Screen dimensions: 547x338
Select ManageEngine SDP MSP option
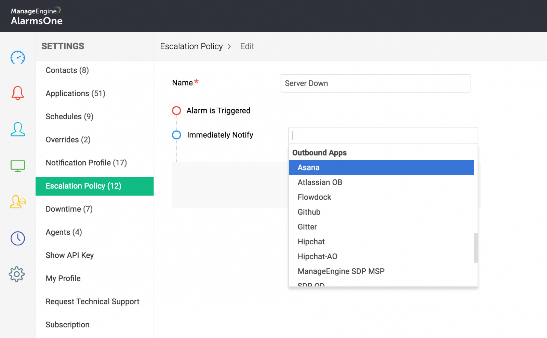(381, 271)
